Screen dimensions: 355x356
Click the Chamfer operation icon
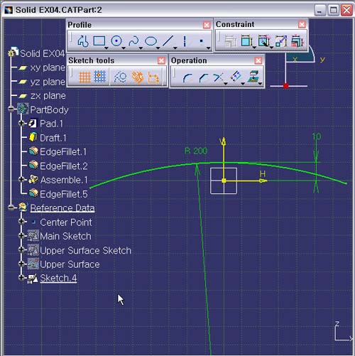tap(204, 77)
